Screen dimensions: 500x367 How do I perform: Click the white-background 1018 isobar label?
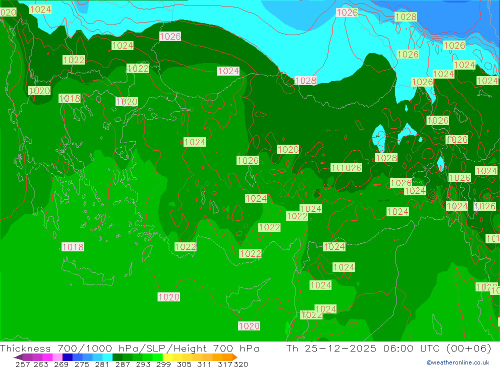(x=72, y=247)
